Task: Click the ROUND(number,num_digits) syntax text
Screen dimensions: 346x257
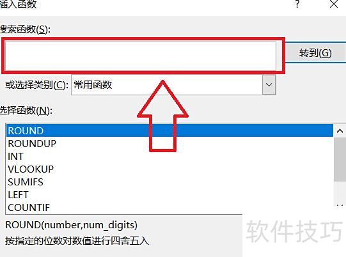Action: pos(71,225)
